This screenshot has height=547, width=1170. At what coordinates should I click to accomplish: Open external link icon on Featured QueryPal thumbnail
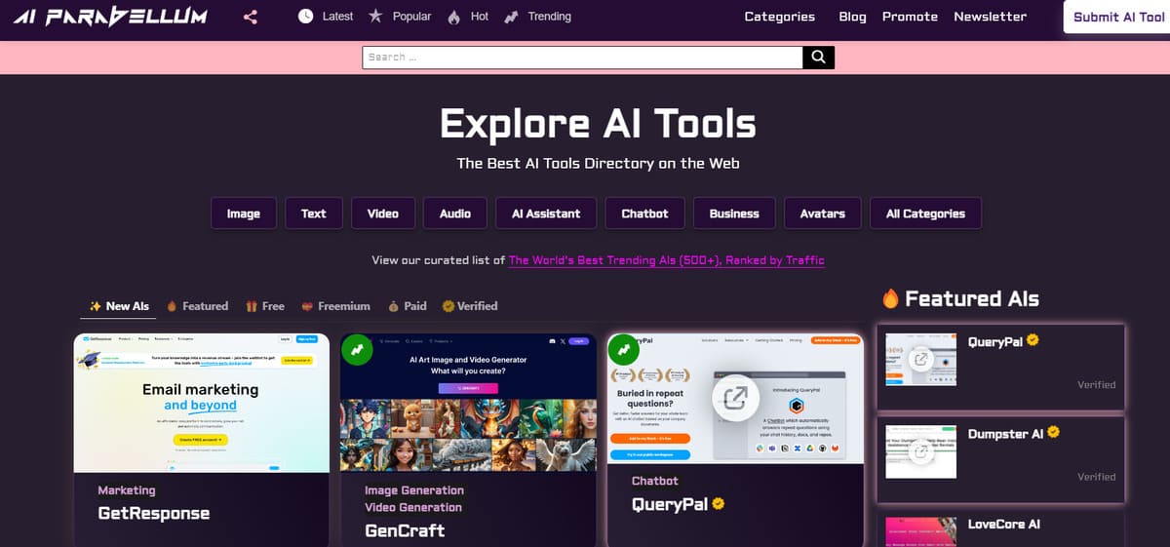pyautogui.click(x=919, y=360)
